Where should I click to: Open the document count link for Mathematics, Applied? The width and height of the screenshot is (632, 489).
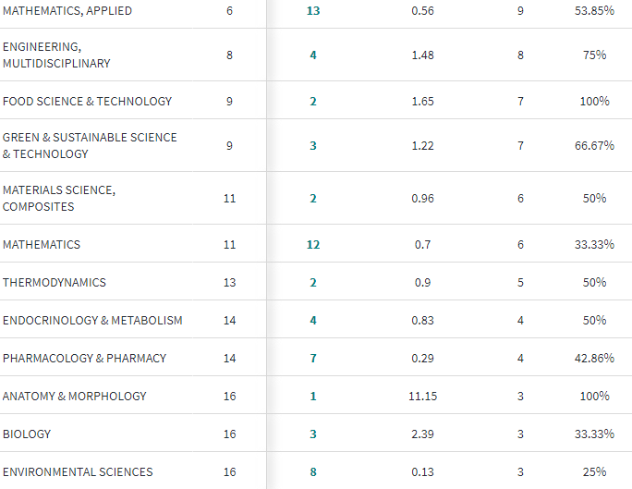(312, 11)
